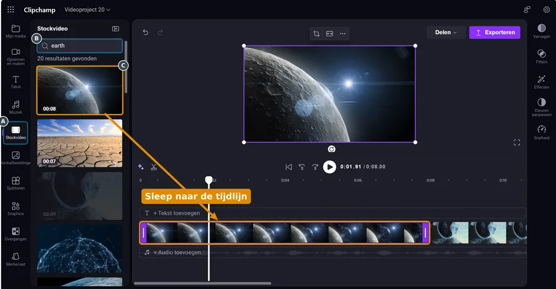
Task: Open the Delen dropdown
Action: click(x=446, y=32)
